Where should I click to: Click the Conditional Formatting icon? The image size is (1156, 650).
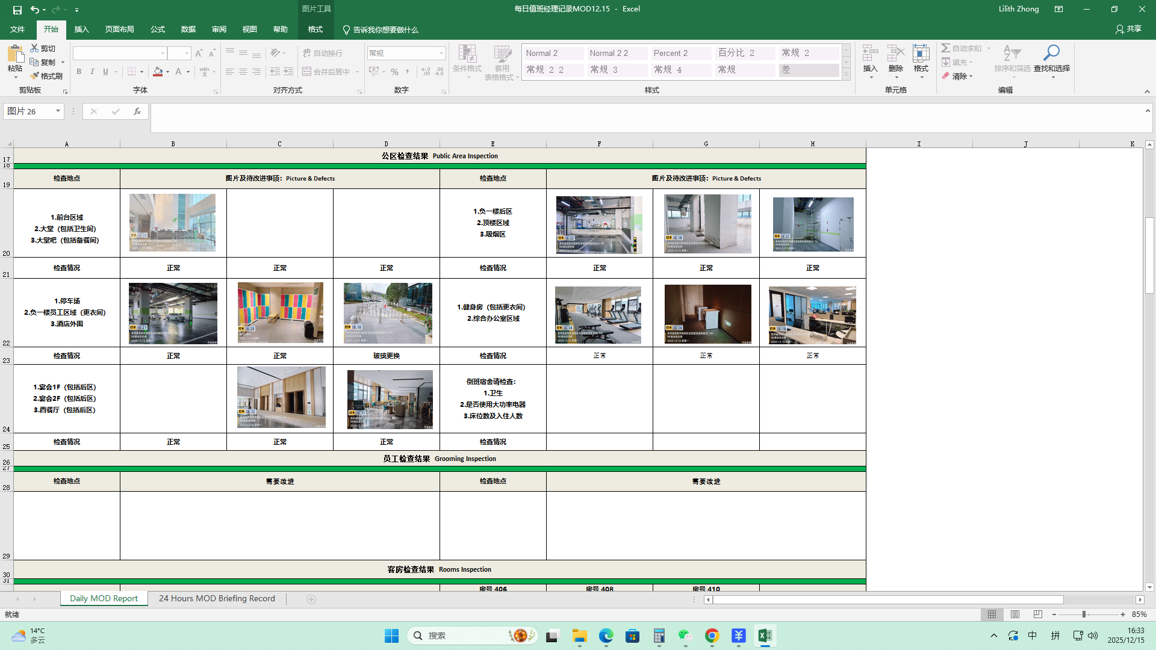(467, 53)
